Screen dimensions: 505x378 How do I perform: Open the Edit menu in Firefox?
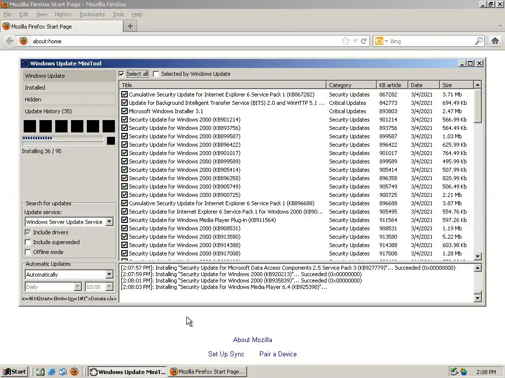click(x=24, y=14)
